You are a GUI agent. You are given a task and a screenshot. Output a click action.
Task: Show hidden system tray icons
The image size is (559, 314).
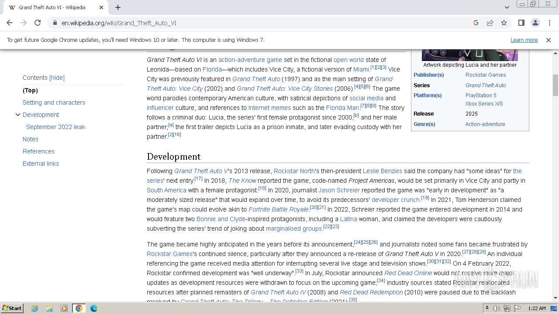[487, 308]
